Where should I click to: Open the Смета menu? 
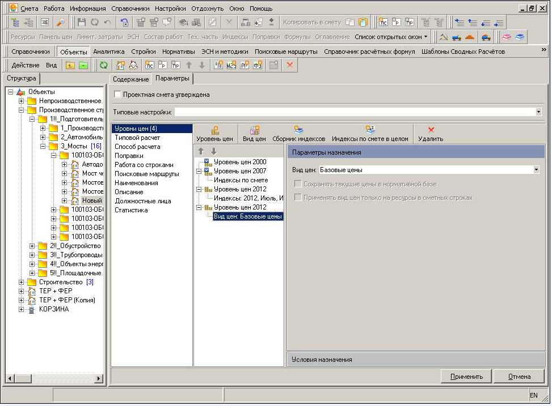point(30,8)
